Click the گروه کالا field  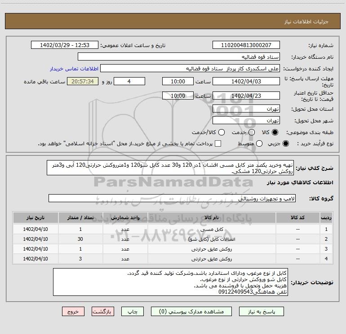[172, 198]
